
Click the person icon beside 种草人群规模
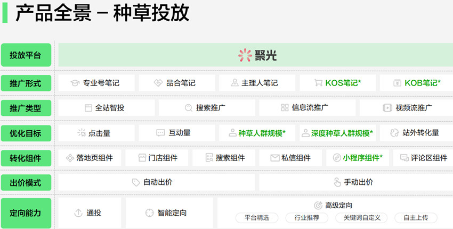coord(232,133)
